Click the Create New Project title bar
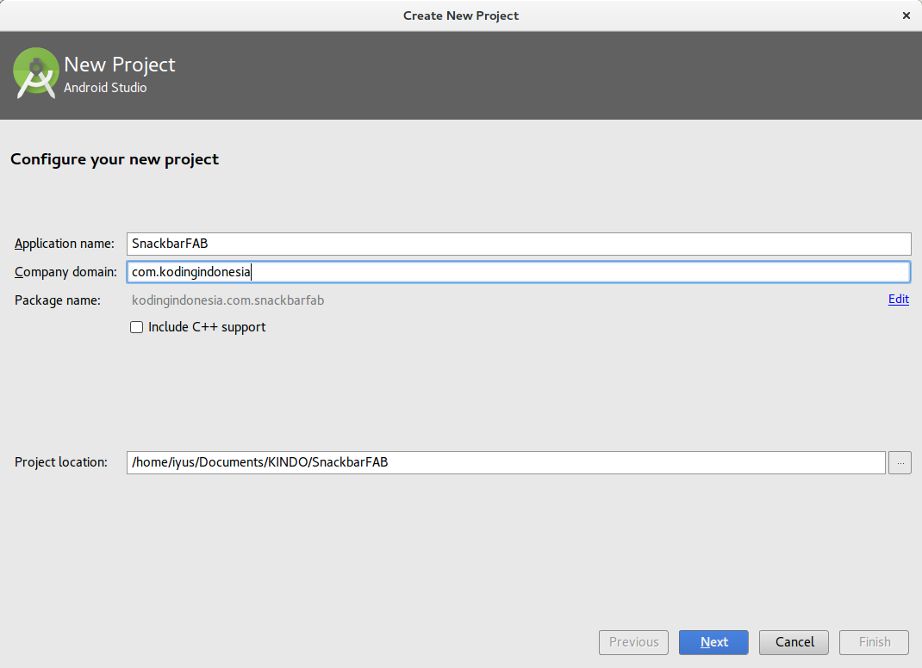922x668 pixels. pyautogui.click(x=461, y=15)
